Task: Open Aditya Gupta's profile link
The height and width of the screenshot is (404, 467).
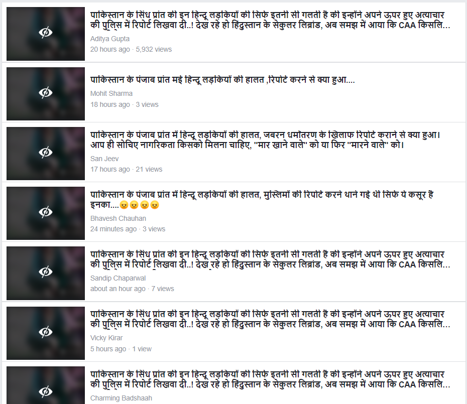Action: (110, 39)
